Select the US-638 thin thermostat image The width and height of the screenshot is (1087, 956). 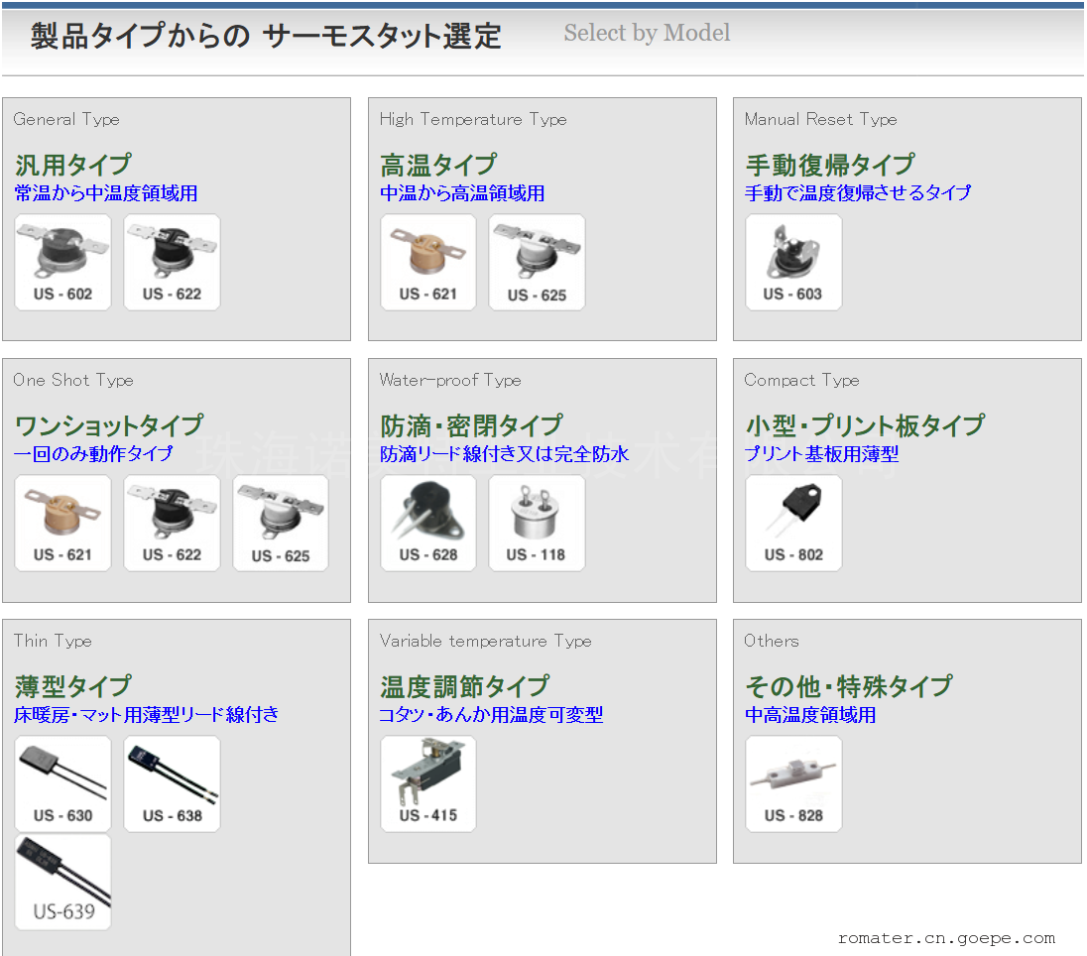pyautogui.click(x=172, y=783)
